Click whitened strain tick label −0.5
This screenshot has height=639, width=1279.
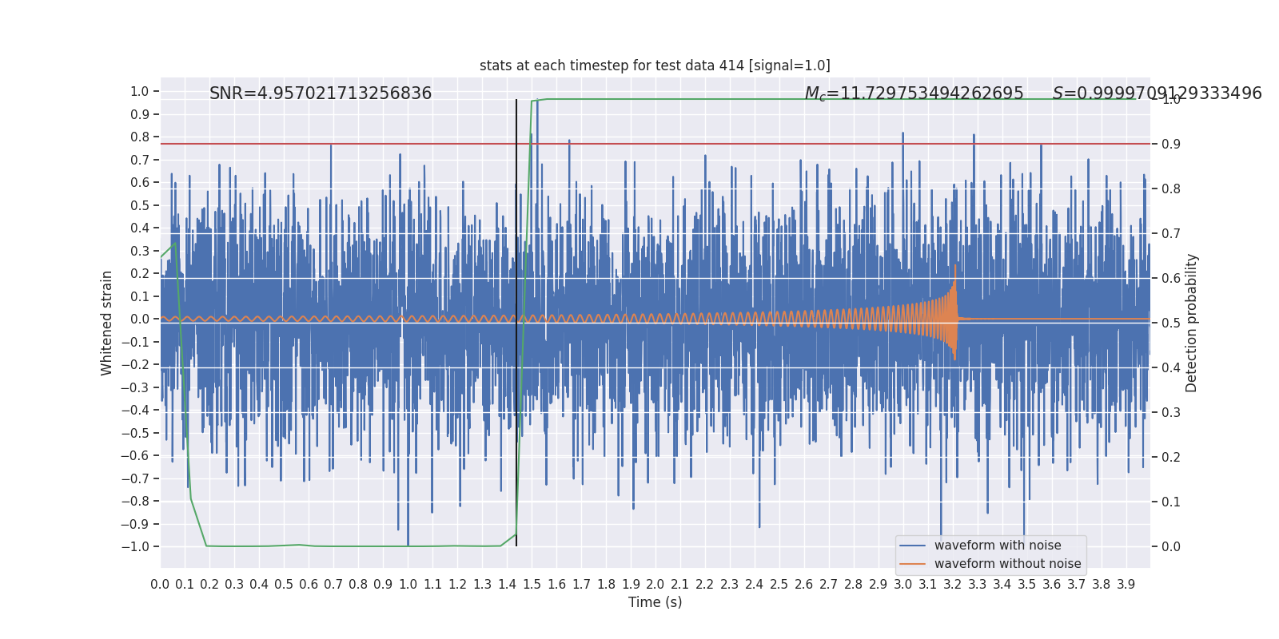click(x=135, y=433)
